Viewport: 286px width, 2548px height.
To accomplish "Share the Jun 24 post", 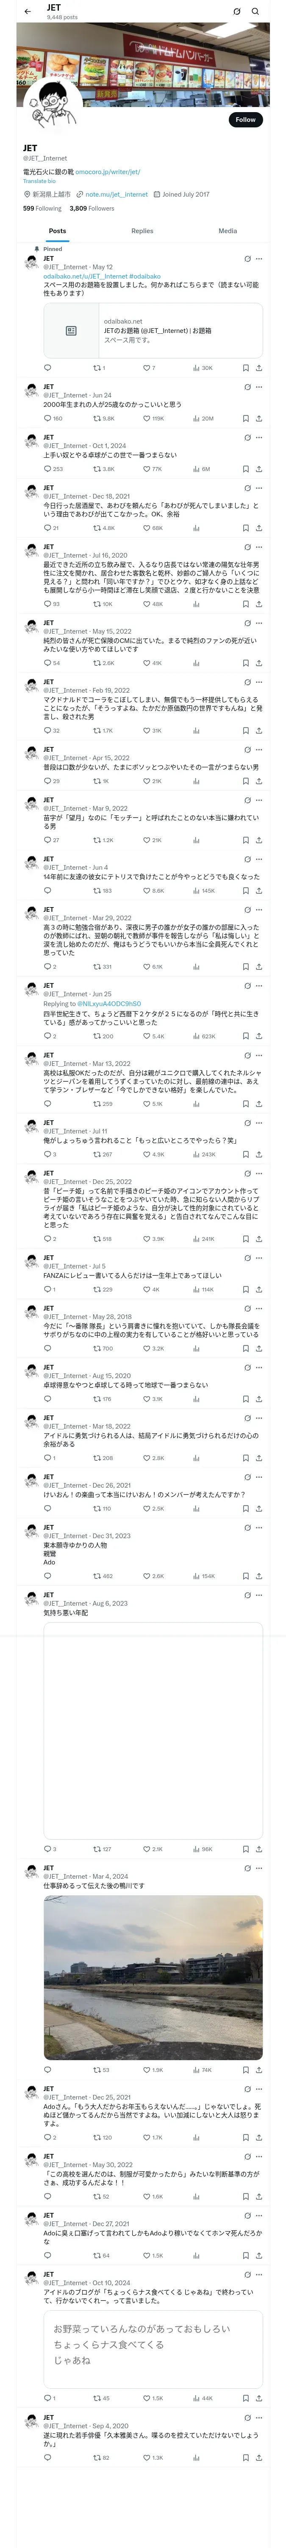I will pos(258,418).
